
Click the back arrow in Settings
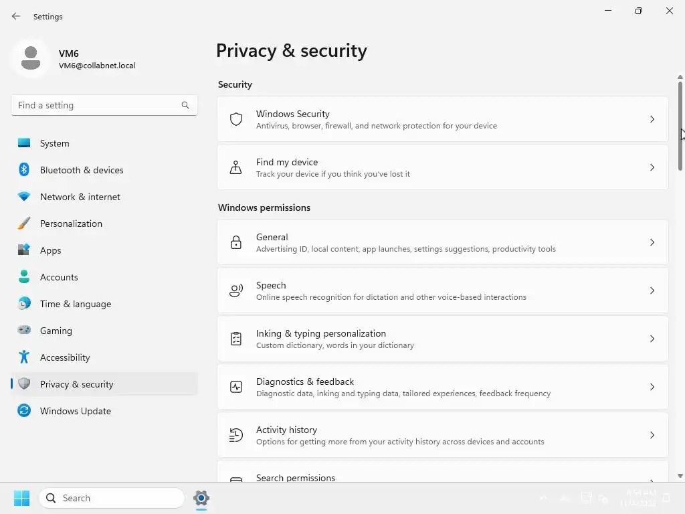click(x=16, y=17)
